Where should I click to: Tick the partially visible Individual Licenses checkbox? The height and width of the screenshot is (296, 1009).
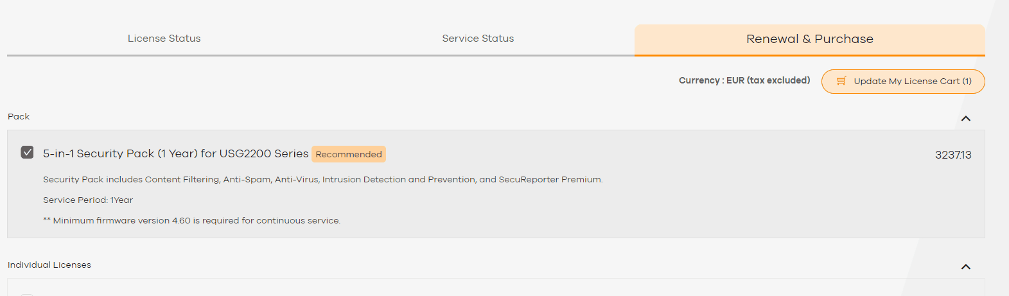click(x=27, y=294)
